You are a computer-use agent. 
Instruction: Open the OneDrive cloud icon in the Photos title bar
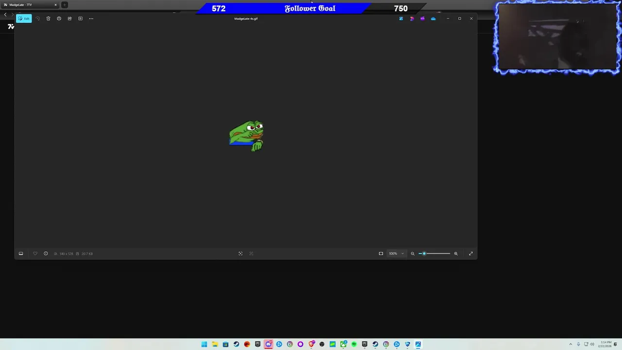(433, 18)
